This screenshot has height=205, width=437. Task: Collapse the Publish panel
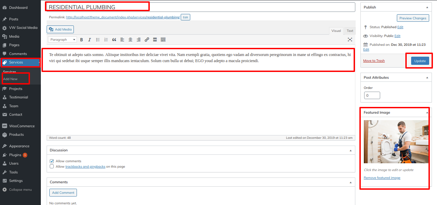tap(427, 7)
